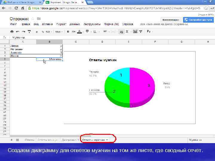
Task: Star the Опросник document
Action: click(x=33, y=18)
